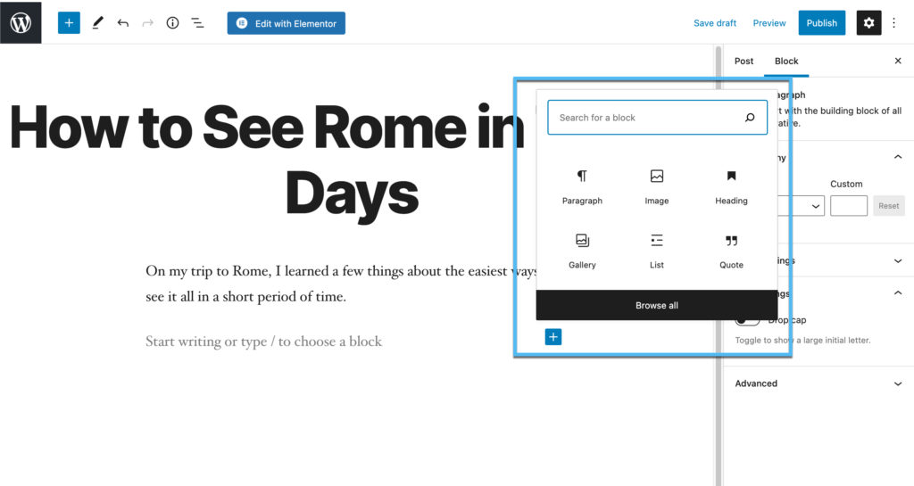Image resolution: width=914 pixels, height=486 pixels.
Task: Select the Tools pencil icon
Action: [x=97, y=23]
